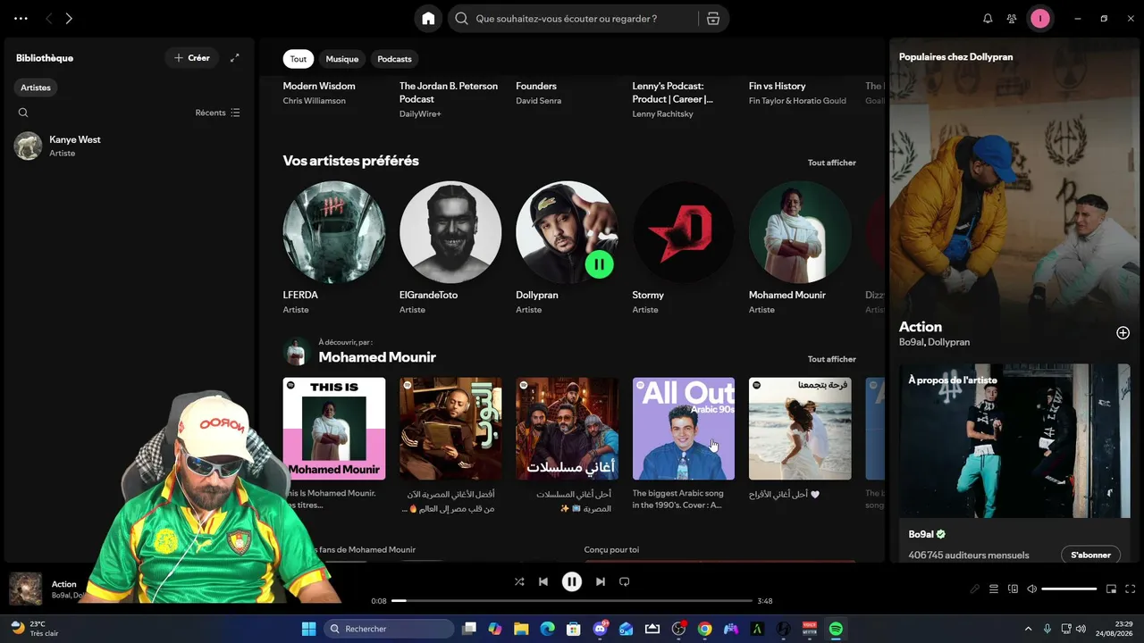
Task: Connect to a device
Action: (1013, 589)
